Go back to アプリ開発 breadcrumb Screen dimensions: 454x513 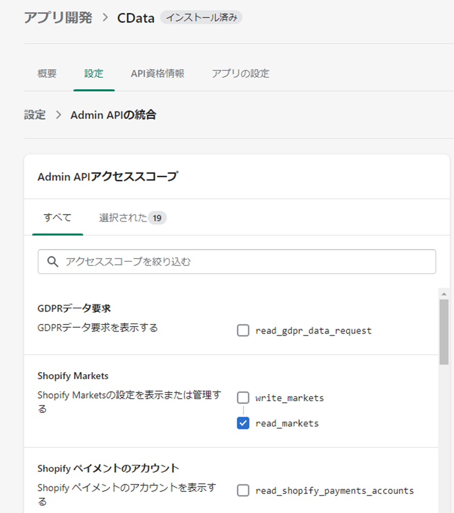(58, 17)
